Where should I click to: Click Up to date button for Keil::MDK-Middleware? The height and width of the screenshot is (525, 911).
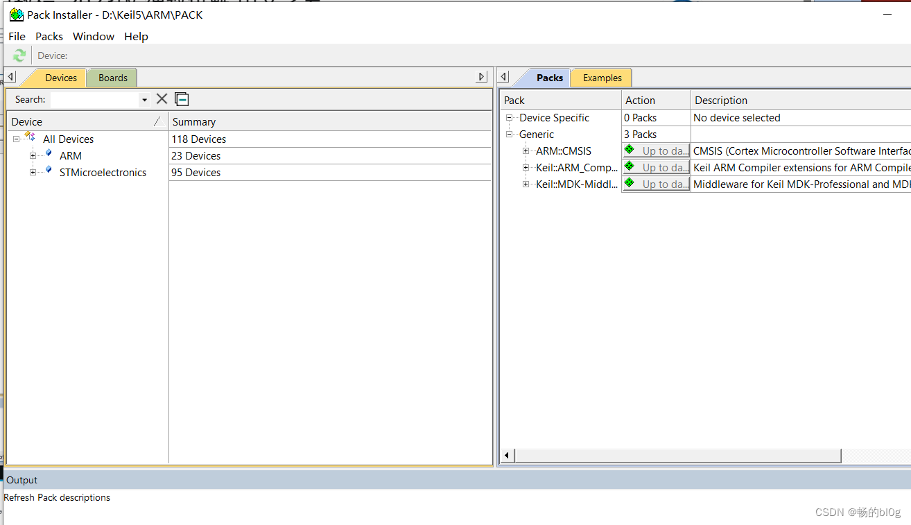pyautogui.click(x=656, y=184)
